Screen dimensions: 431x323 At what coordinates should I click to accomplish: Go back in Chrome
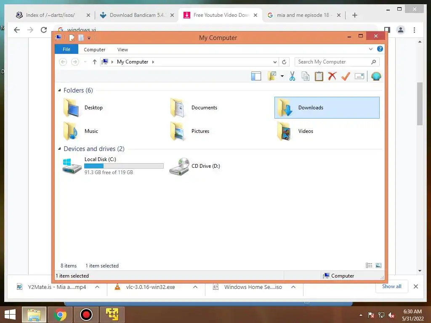click(17, 30)
